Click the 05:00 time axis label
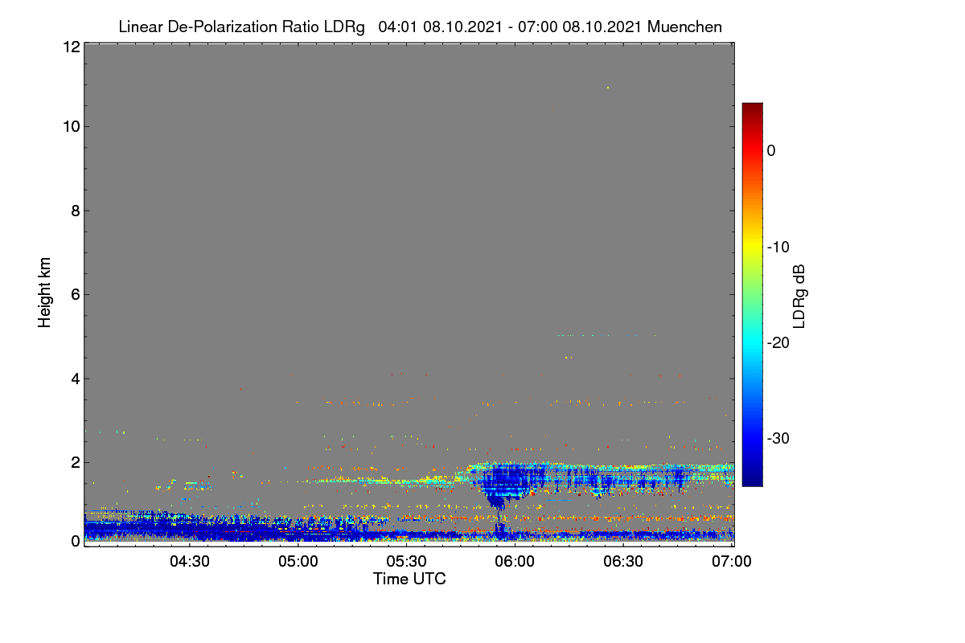Image resolution: width=965 pixels, height=643 pixels. coord(298,562)
